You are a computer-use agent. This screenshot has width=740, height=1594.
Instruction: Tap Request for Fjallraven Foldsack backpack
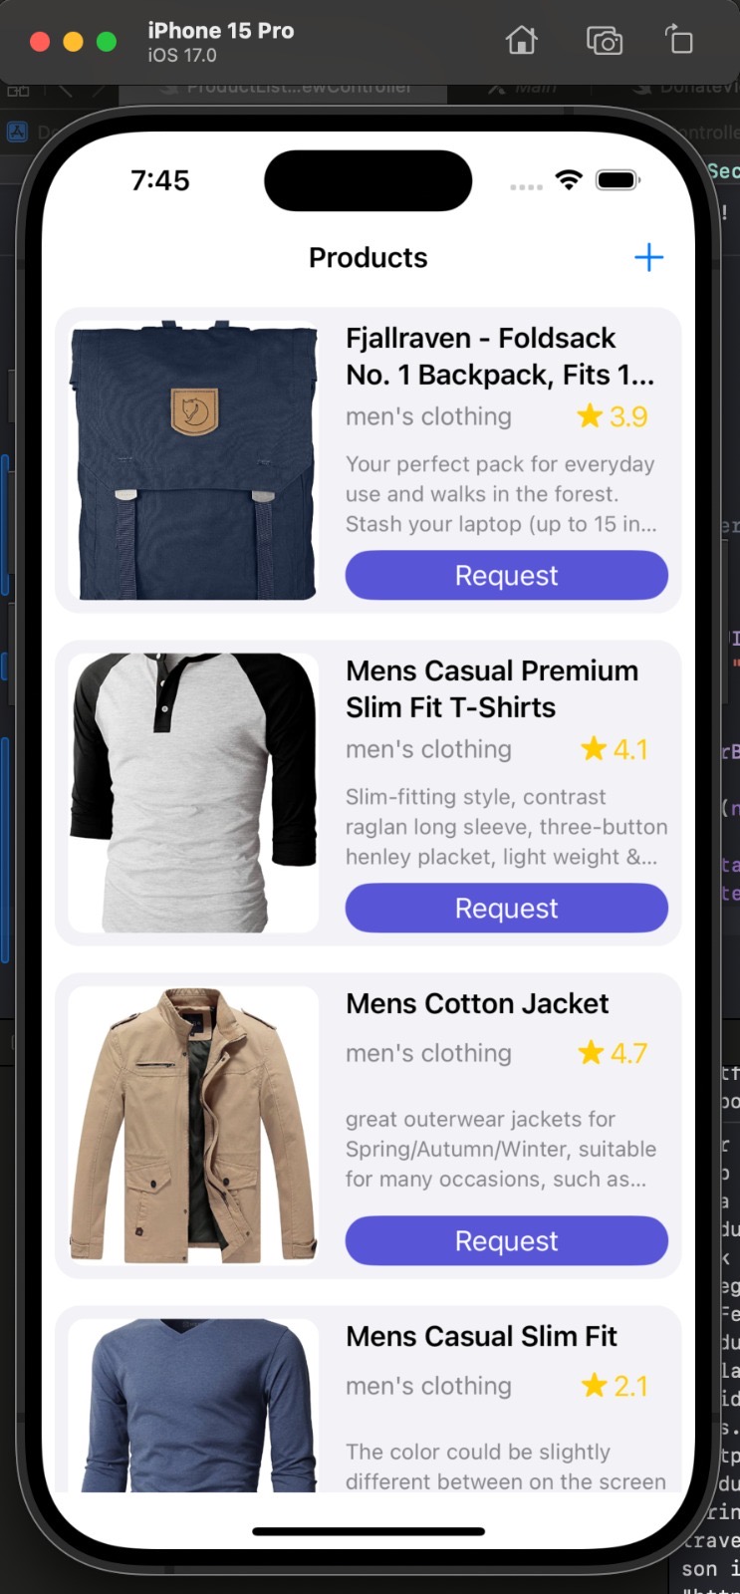tap(506, 575)
